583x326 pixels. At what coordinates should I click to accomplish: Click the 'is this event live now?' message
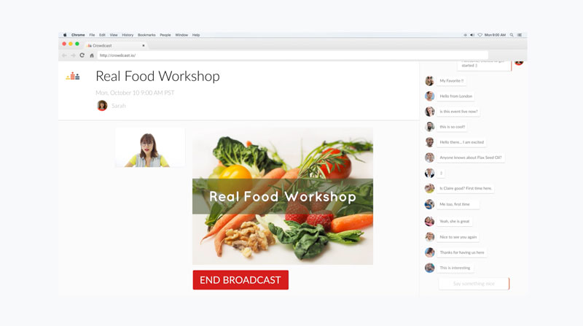coord(458,112)
